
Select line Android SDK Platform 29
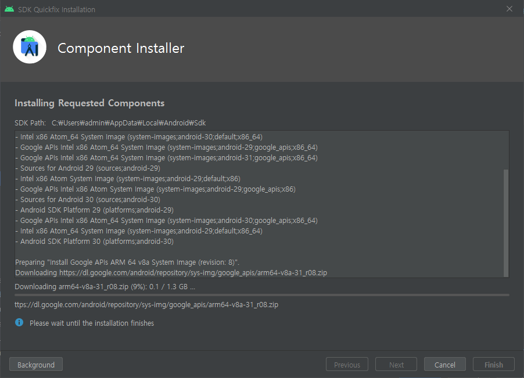[x=95, y=210]
